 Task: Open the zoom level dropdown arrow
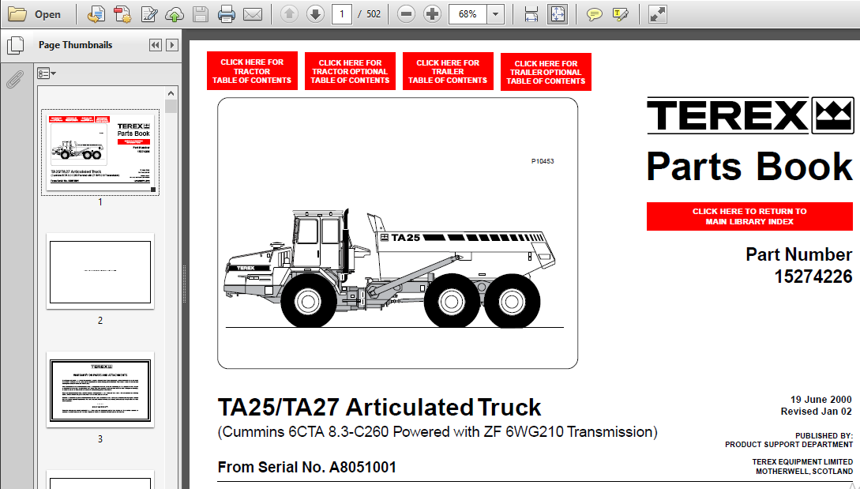pos(495,13)
